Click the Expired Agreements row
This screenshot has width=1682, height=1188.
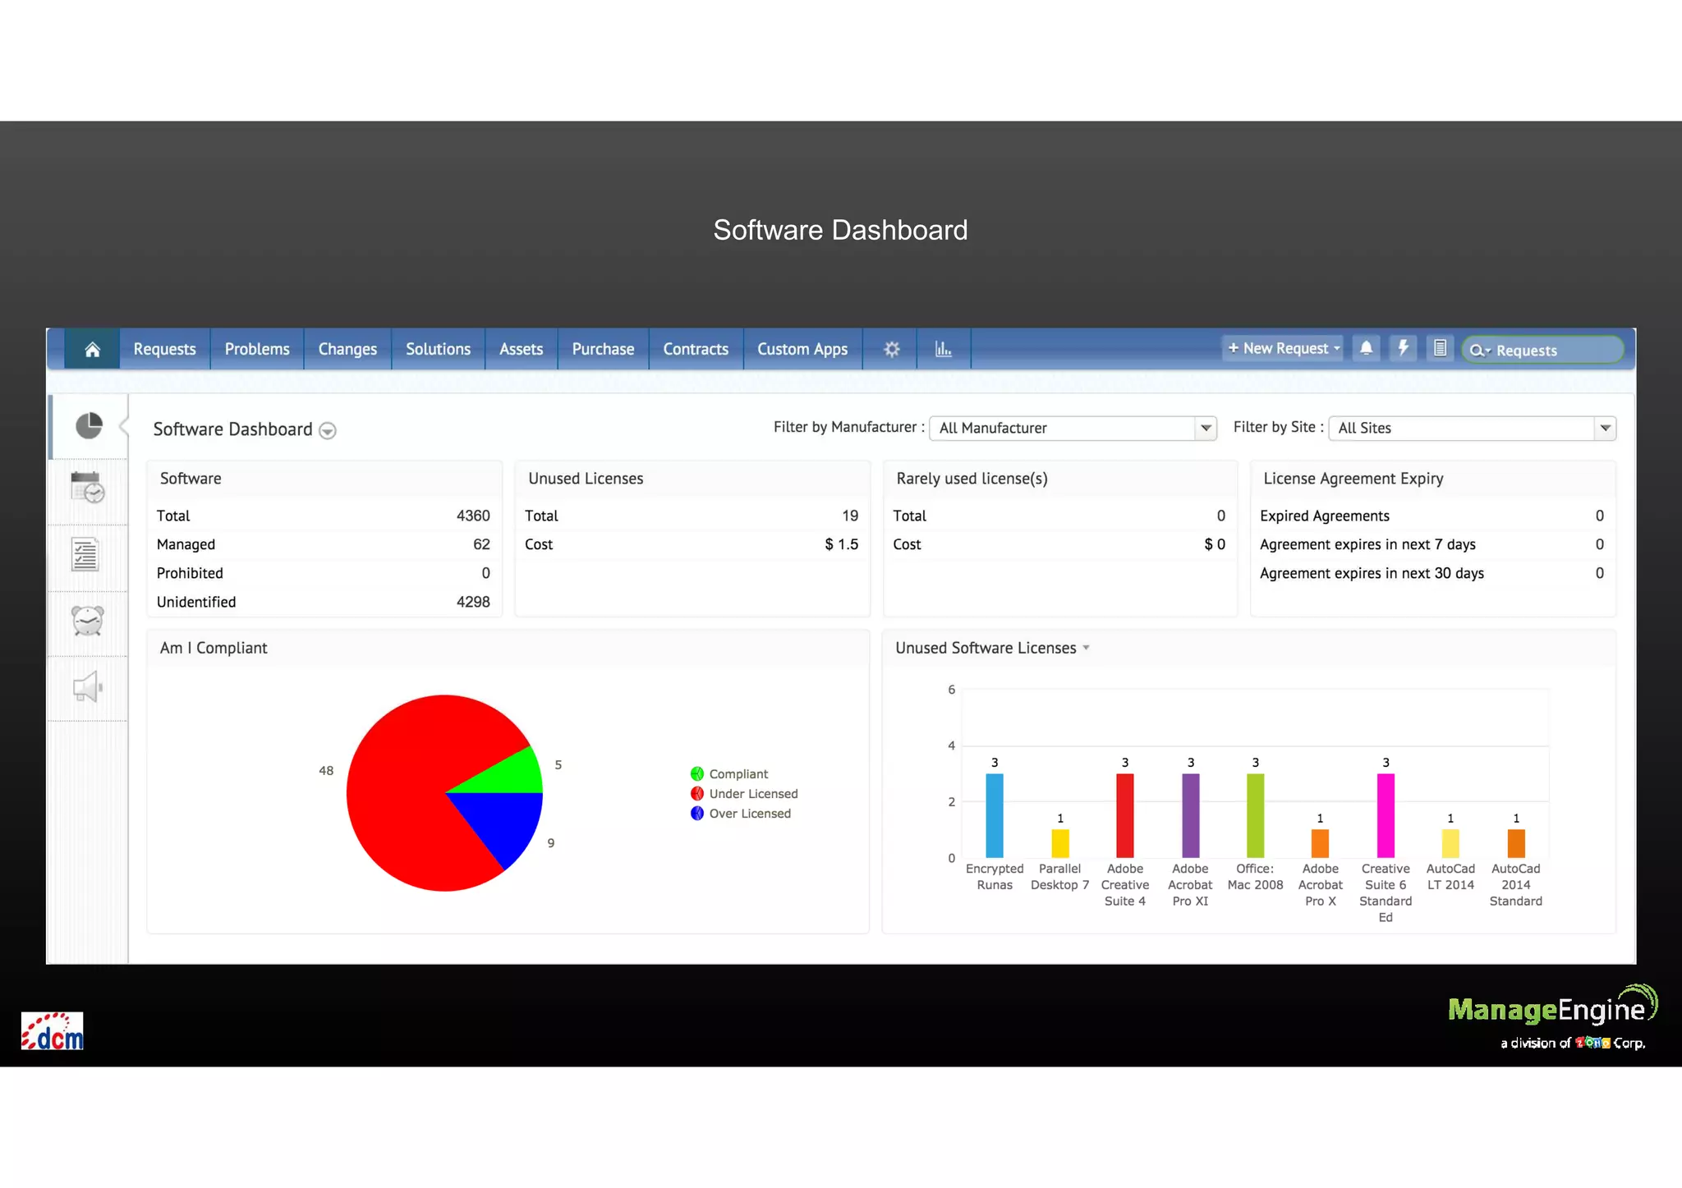click(1432, 516)
